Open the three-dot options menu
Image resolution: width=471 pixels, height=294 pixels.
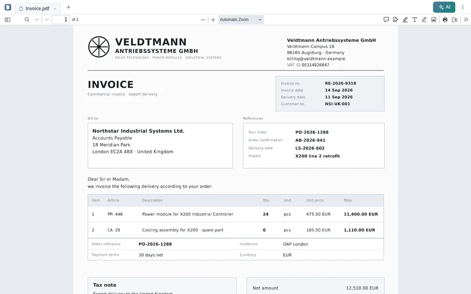pos(463,7)
